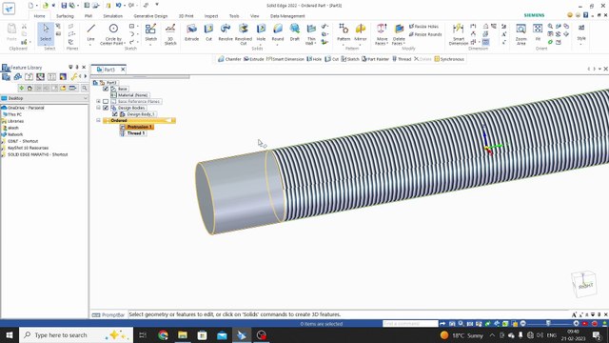The height and width of the screenshot is (343, 609).
Task: Click the Windows taskbar search box
Action: [x=76, y=334]
